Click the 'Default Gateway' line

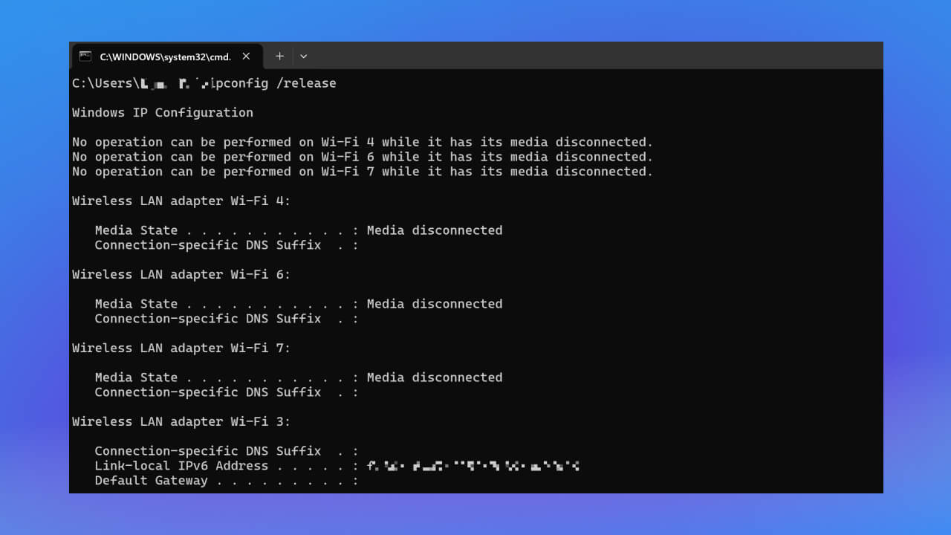pyautogui.click(x=227, y=481)
